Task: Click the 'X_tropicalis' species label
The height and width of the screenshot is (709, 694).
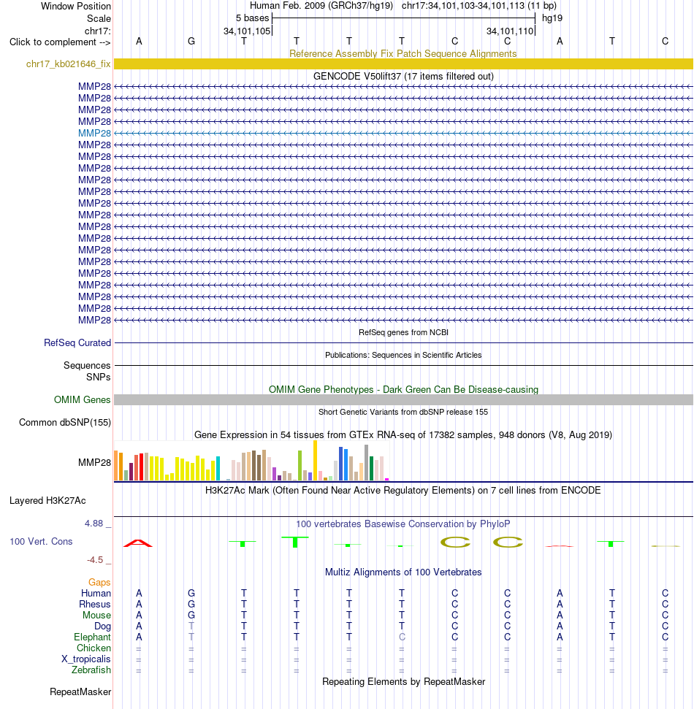Action: click(x=86, y=659)
